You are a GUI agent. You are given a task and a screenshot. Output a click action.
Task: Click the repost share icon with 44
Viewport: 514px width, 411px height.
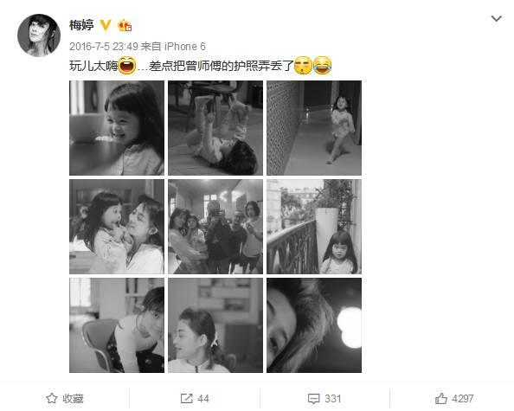pos(187,399)
